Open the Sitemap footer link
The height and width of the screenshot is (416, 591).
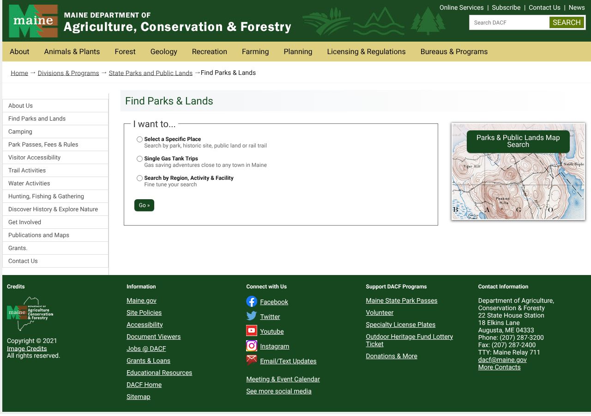139,397
